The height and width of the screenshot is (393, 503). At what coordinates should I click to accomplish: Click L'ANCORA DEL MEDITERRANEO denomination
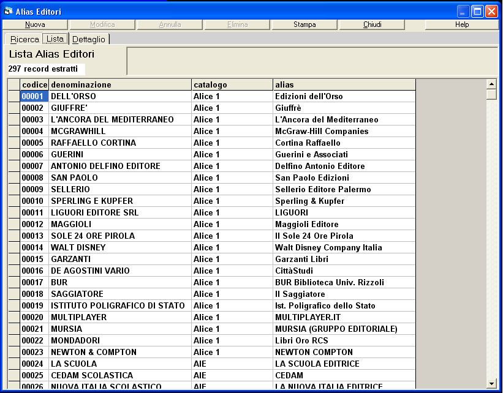point(120,119)
